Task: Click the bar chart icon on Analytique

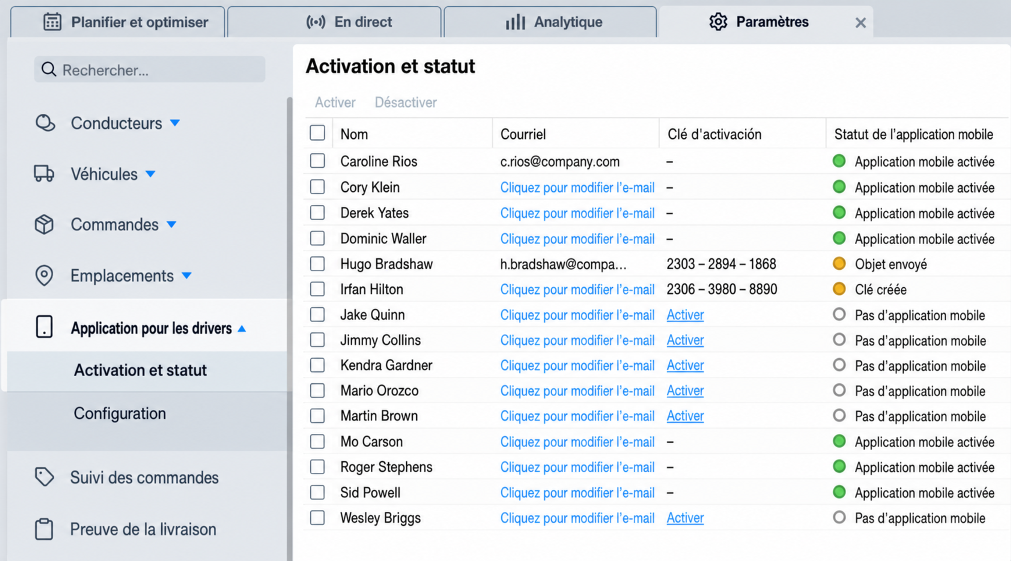Action: click(515, 22)
